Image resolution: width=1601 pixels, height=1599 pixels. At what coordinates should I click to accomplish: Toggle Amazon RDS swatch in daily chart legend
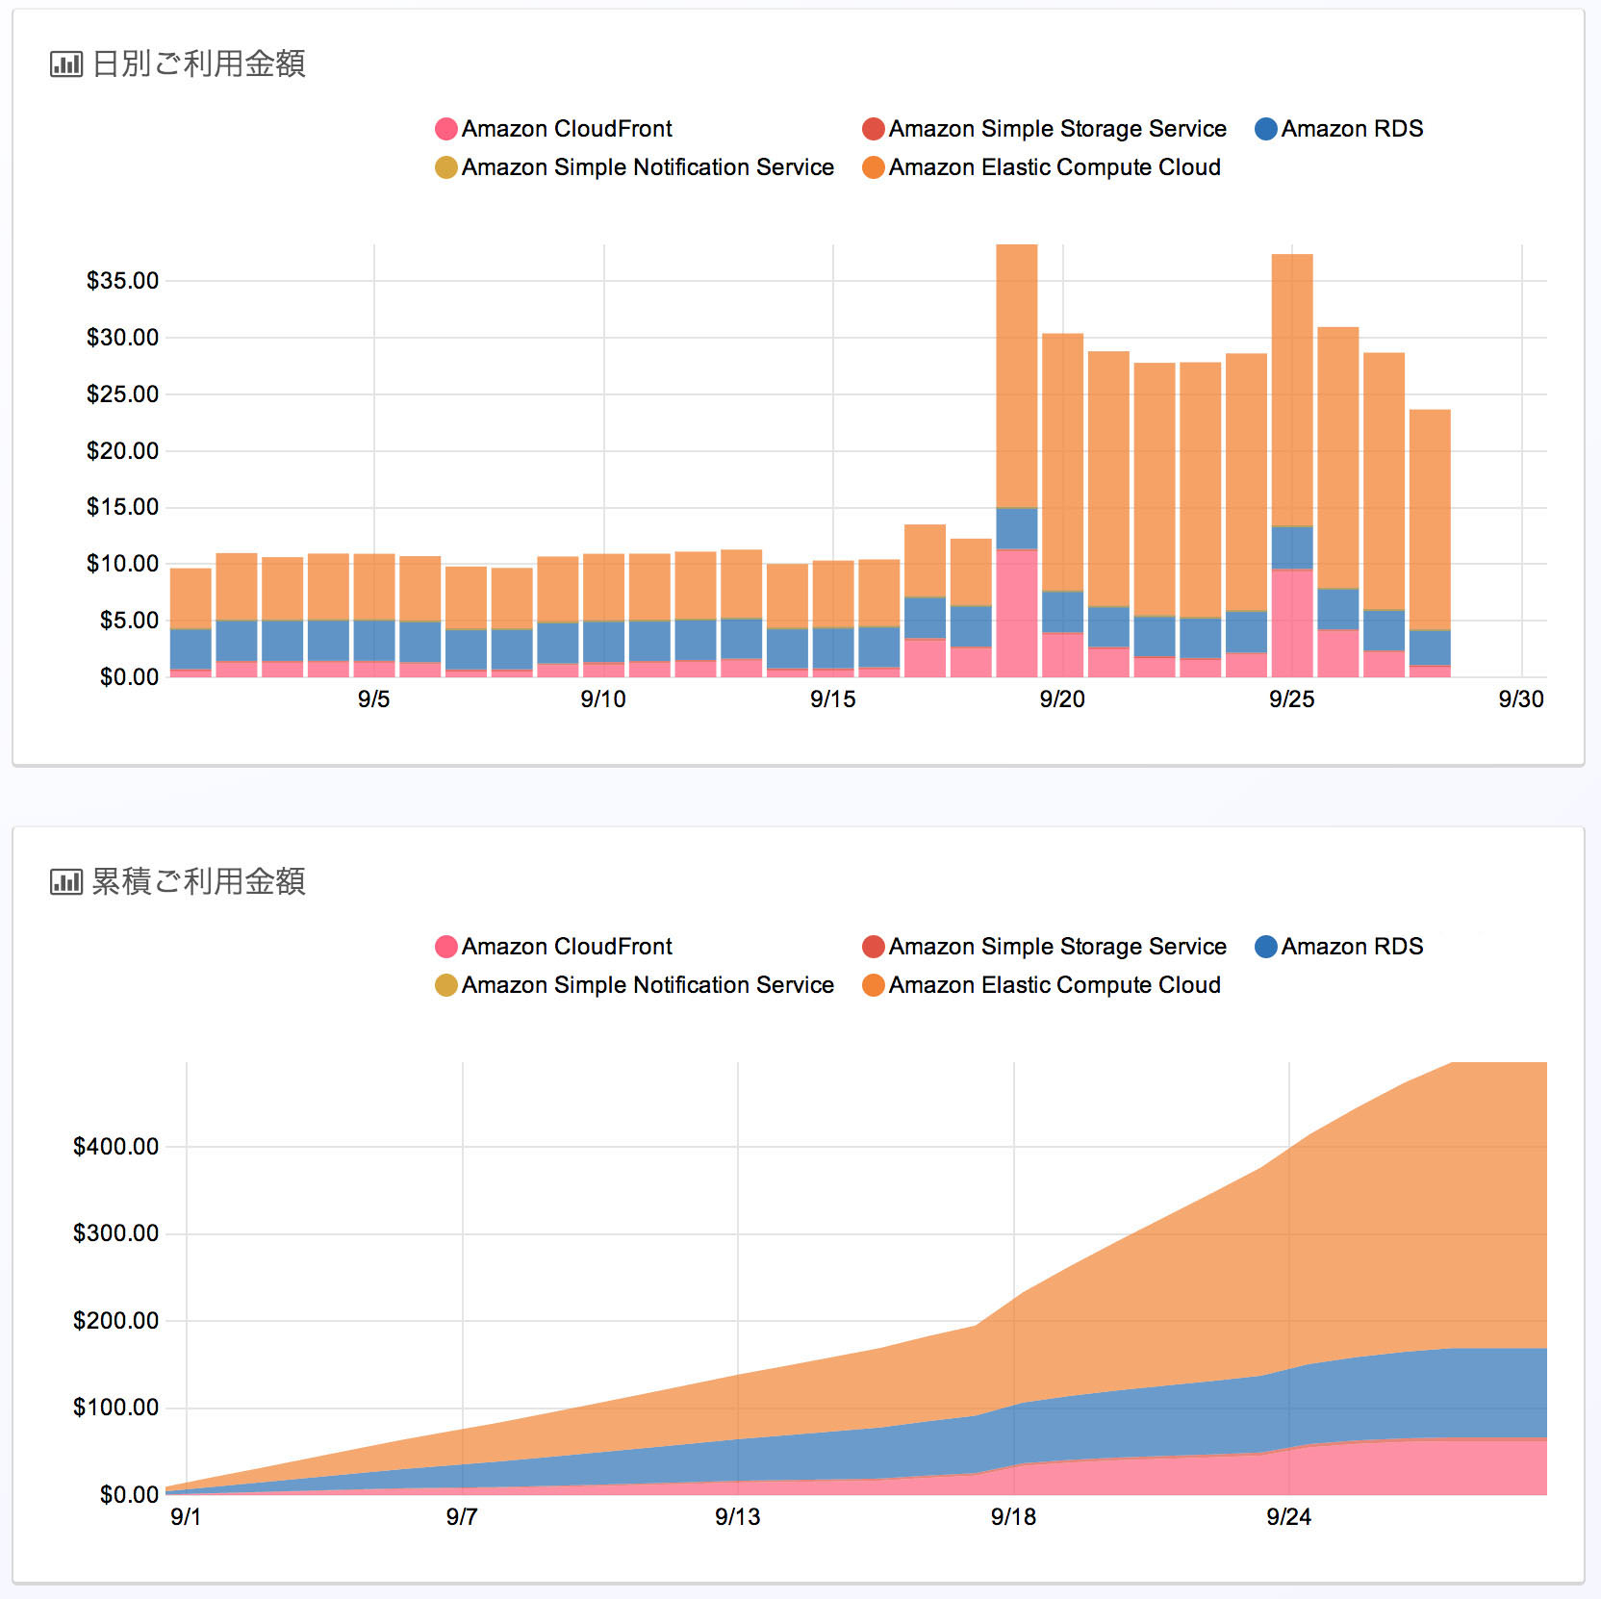[x=1266, y=129]
